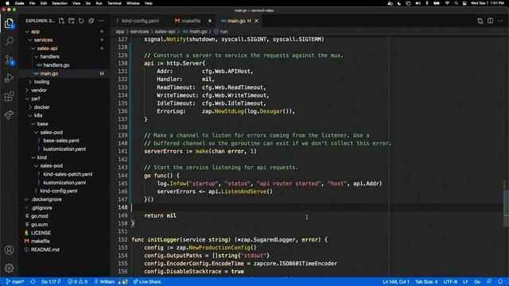This screenshot has height=286, width=509.
Task: Open the Wi-Fi menu bar icon
Action: [447, 3]
